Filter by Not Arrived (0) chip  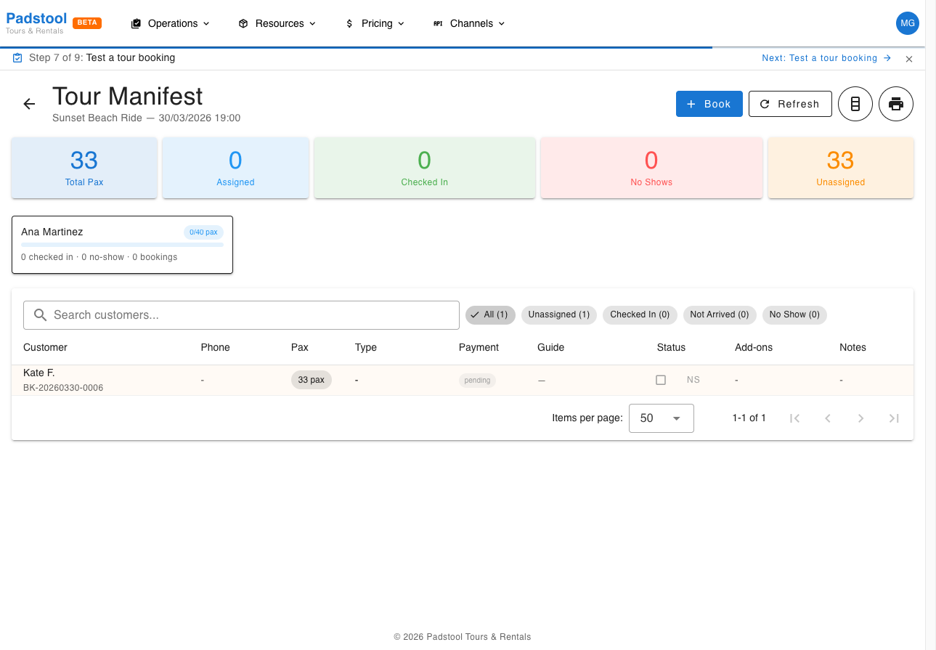point(720,314)
